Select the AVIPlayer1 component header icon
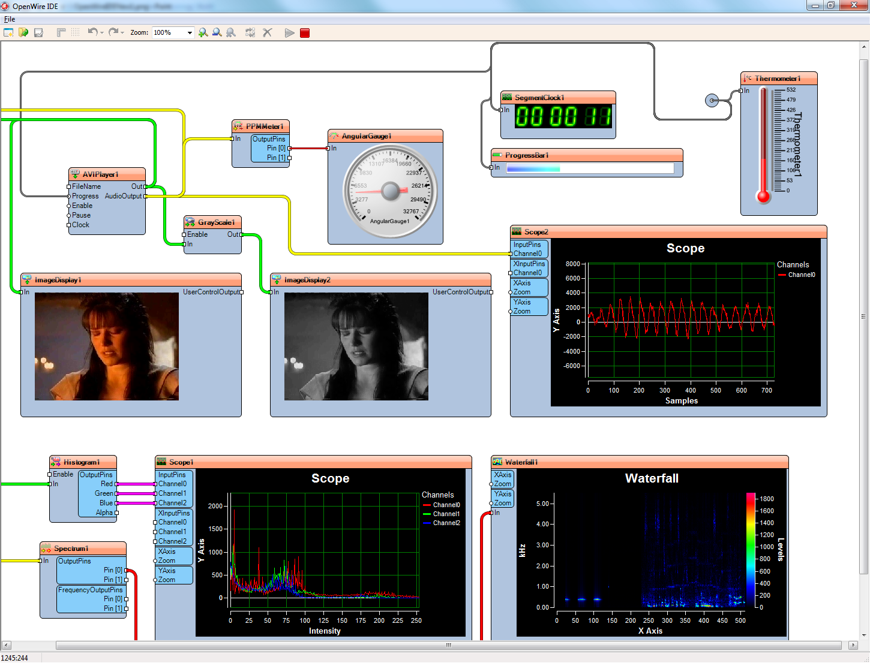Viewport: 870px width, 663px height. coord(75,174)
